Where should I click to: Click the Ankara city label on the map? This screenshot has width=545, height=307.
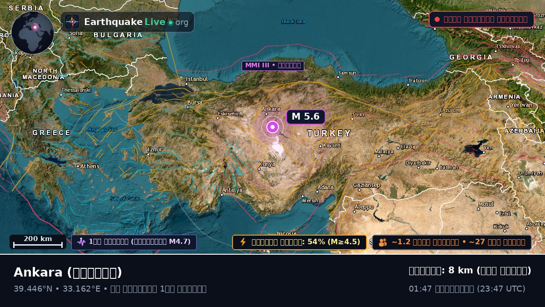pyautogui.click(x=271, y=109)
